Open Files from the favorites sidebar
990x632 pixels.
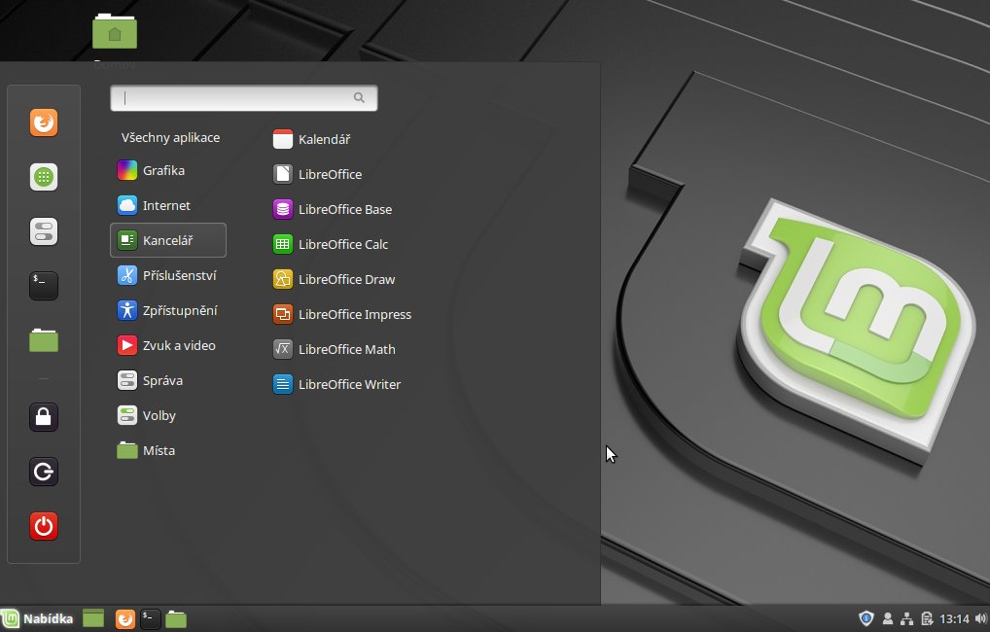coord(44,340)
